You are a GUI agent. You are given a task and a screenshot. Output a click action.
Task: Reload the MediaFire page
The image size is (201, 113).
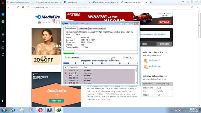(x=18, y=7)
